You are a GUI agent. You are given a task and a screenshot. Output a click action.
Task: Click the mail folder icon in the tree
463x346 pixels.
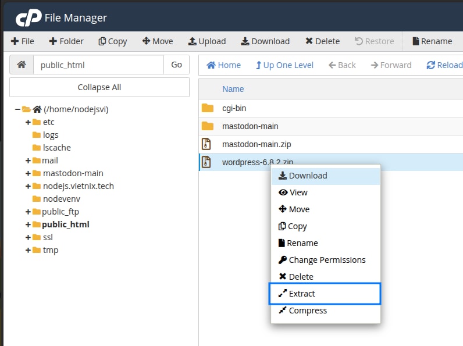tap(36, 160)
